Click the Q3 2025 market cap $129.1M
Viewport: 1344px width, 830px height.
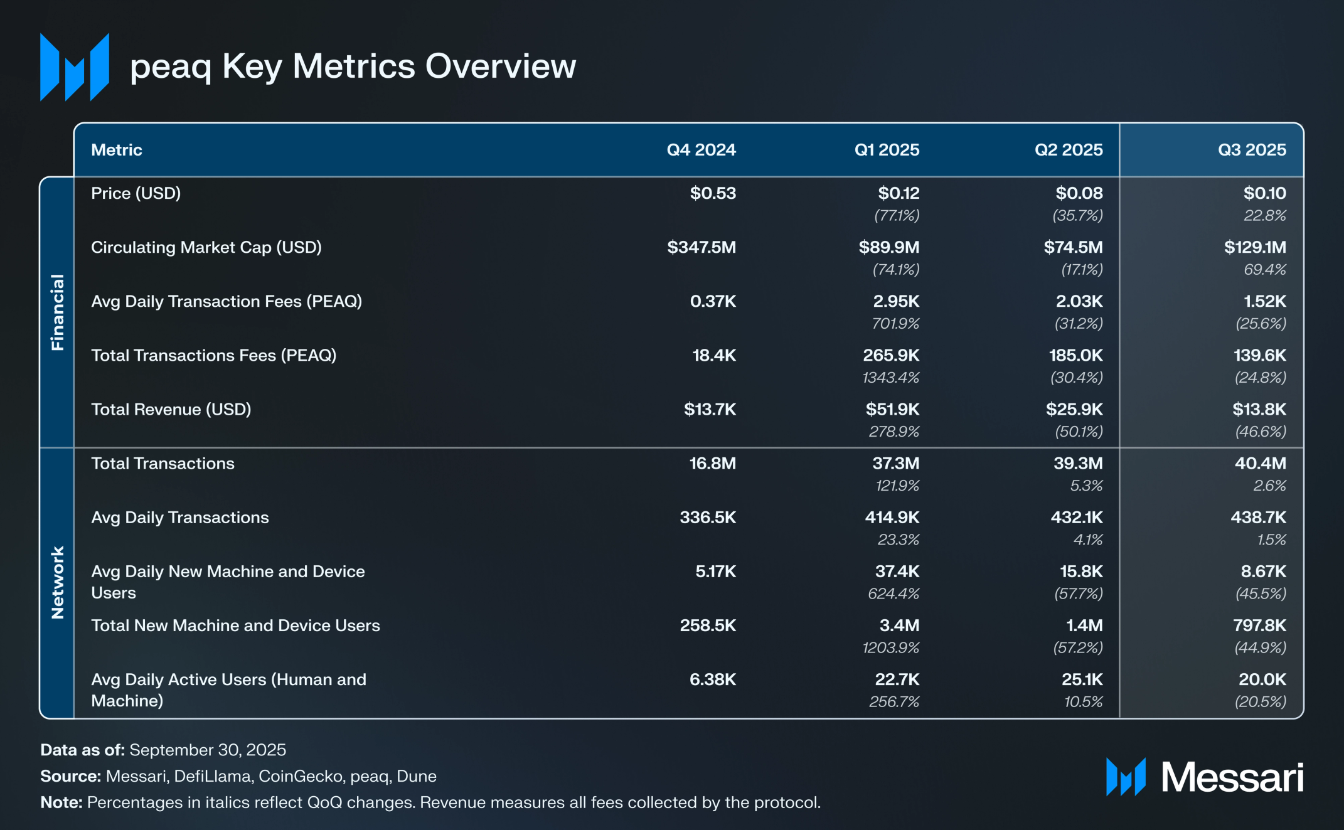pos(1254,247)
